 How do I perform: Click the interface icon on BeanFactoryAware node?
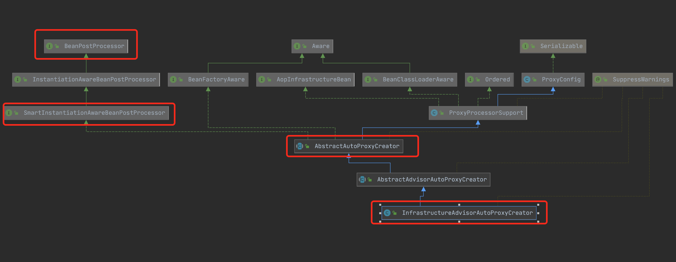173,79
